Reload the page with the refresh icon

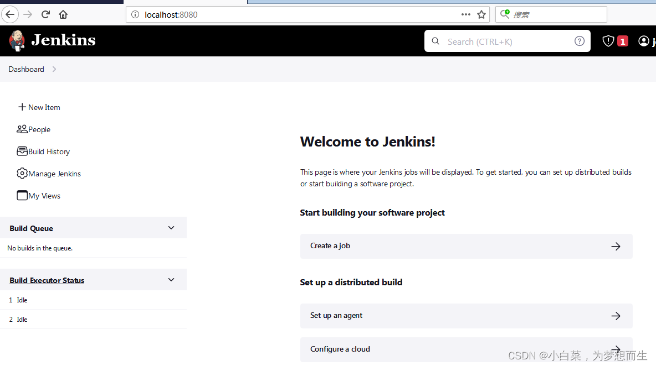[x=45, y=14]
